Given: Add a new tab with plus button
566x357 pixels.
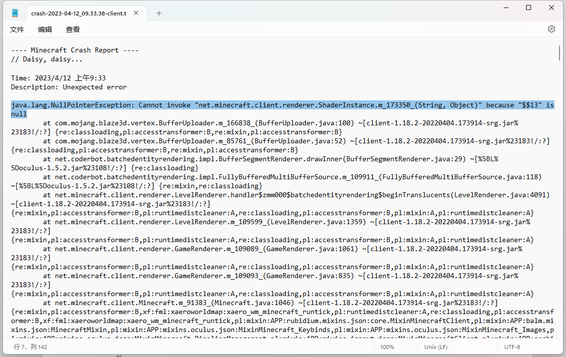Looking at the screenshot, I should tap(159, 13).
